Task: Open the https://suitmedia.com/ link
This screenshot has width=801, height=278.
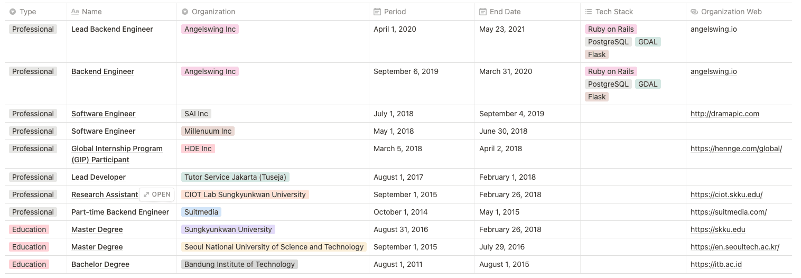Action: 728,212
